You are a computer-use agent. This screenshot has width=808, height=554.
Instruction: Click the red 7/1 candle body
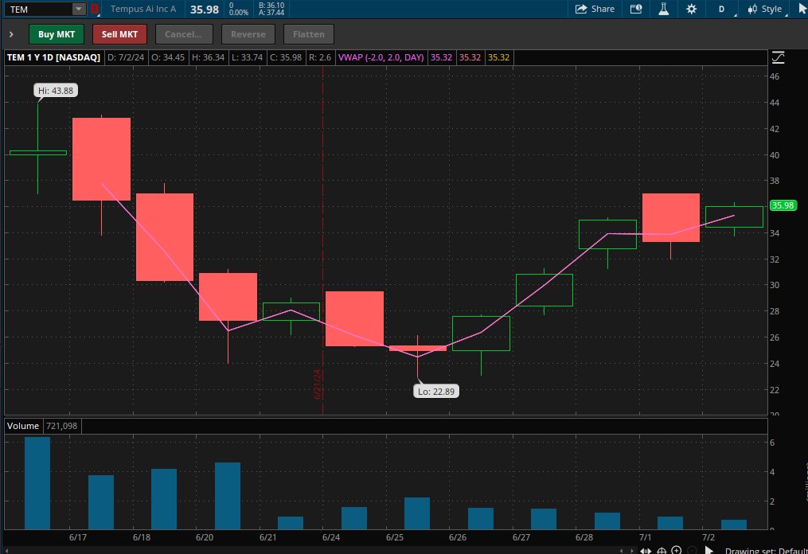pos(671,217)
